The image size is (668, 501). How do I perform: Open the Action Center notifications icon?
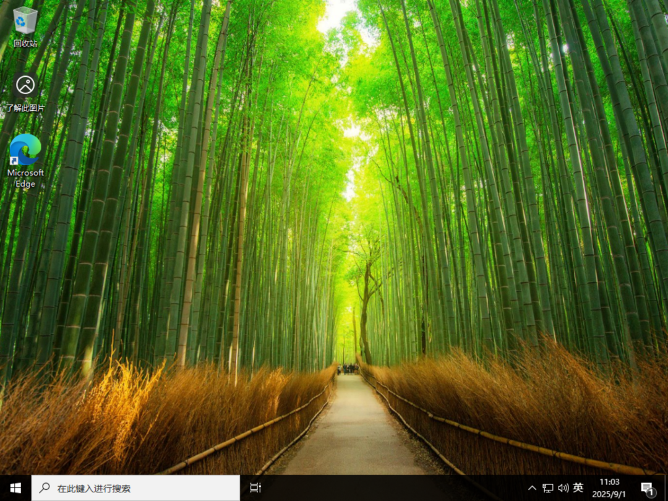[x=647, y=488]
